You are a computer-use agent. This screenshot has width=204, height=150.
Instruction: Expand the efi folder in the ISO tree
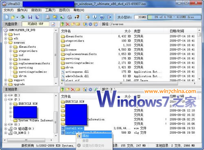point(6,38)
